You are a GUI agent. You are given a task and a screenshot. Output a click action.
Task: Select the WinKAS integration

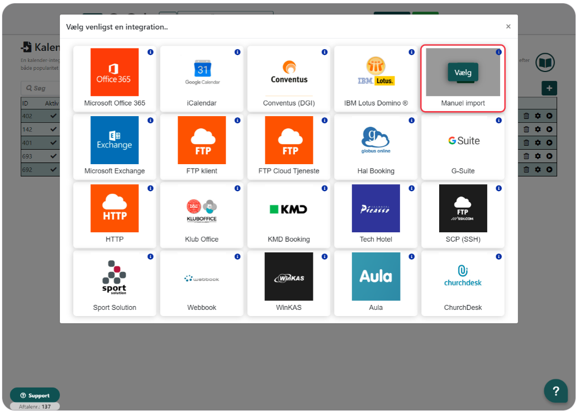tap(288, 283)
